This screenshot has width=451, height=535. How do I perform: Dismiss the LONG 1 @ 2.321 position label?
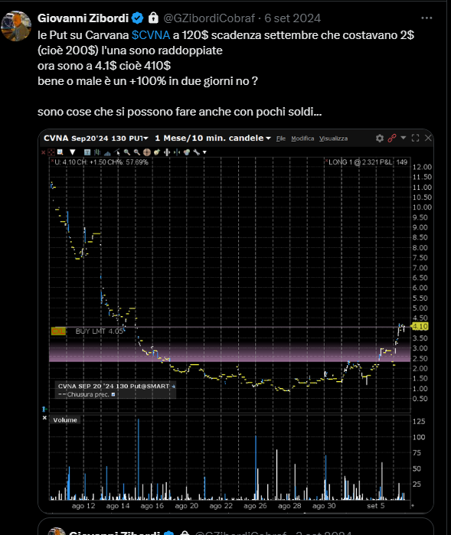(x=326, y=161)
